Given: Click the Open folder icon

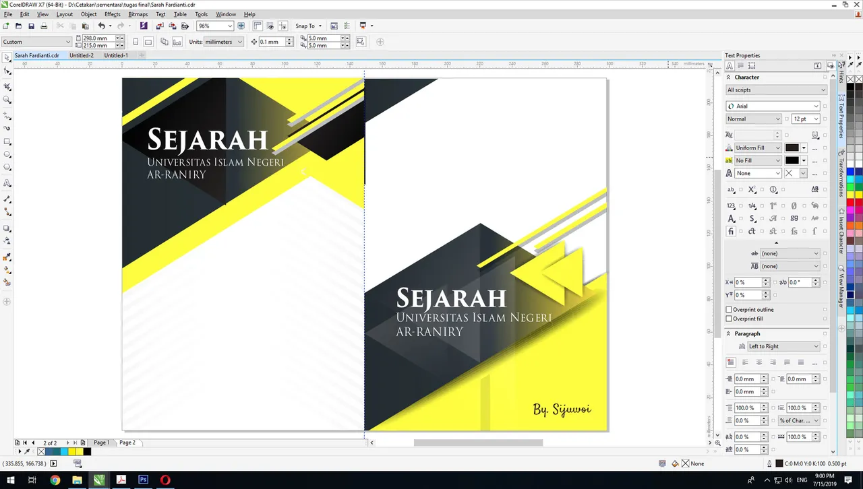Looking at the screenshot, I should [19, 26].
